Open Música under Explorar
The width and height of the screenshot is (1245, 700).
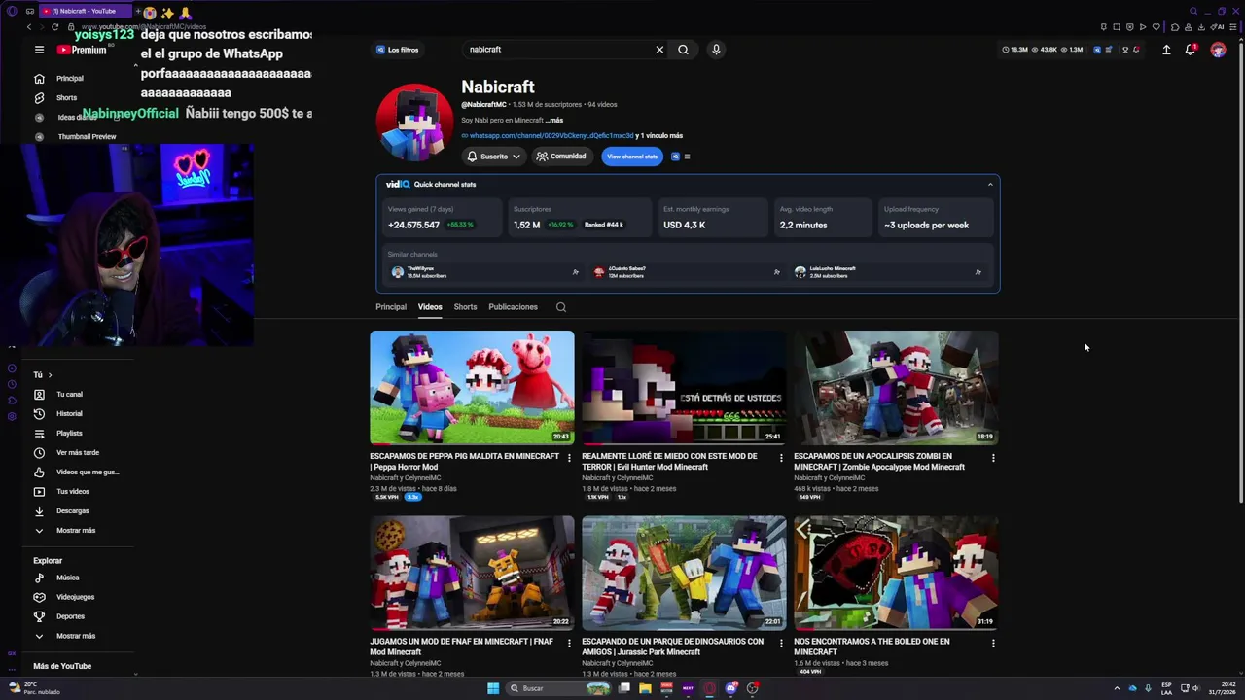click(68, 577)
